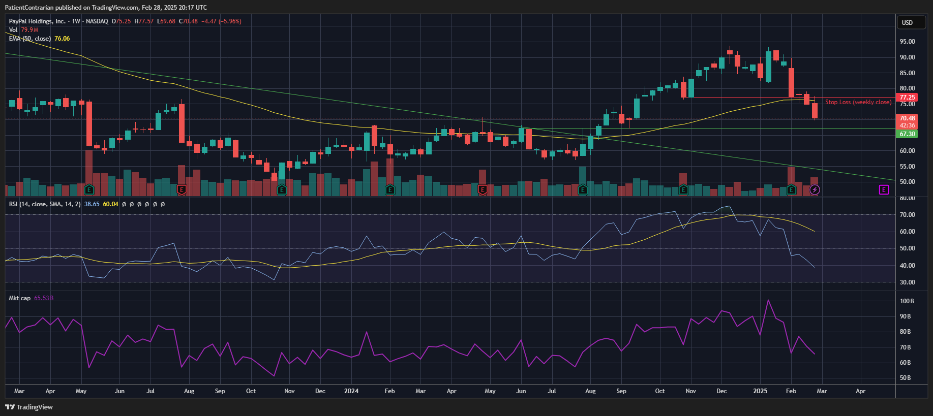Click the TradingView logo
The height and width of the screenshot is (416, 933).
coord(29,407)
